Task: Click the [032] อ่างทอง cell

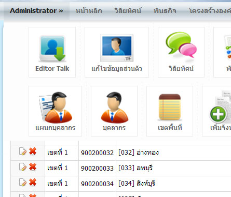Action: tap(139, 153)
